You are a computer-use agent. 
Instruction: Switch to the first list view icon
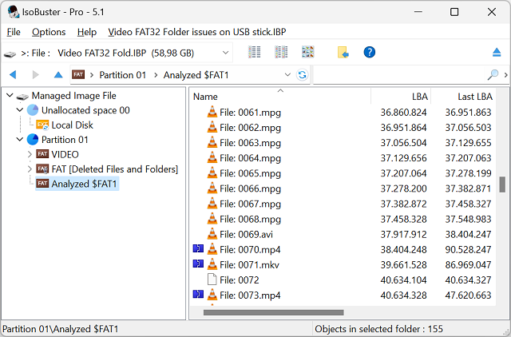point(255,52)
